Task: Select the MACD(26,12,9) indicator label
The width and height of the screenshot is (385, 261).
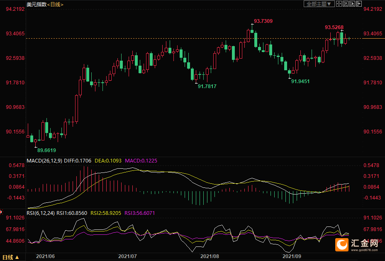Action: (44, 161)
